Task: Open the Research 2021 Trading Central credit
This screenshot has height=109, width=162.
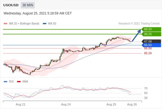Action: 139,24
